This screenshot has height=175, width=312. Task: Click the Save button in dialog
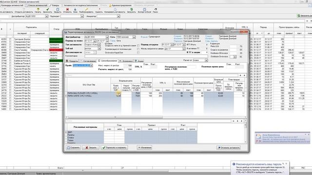(x=74, y=148)
